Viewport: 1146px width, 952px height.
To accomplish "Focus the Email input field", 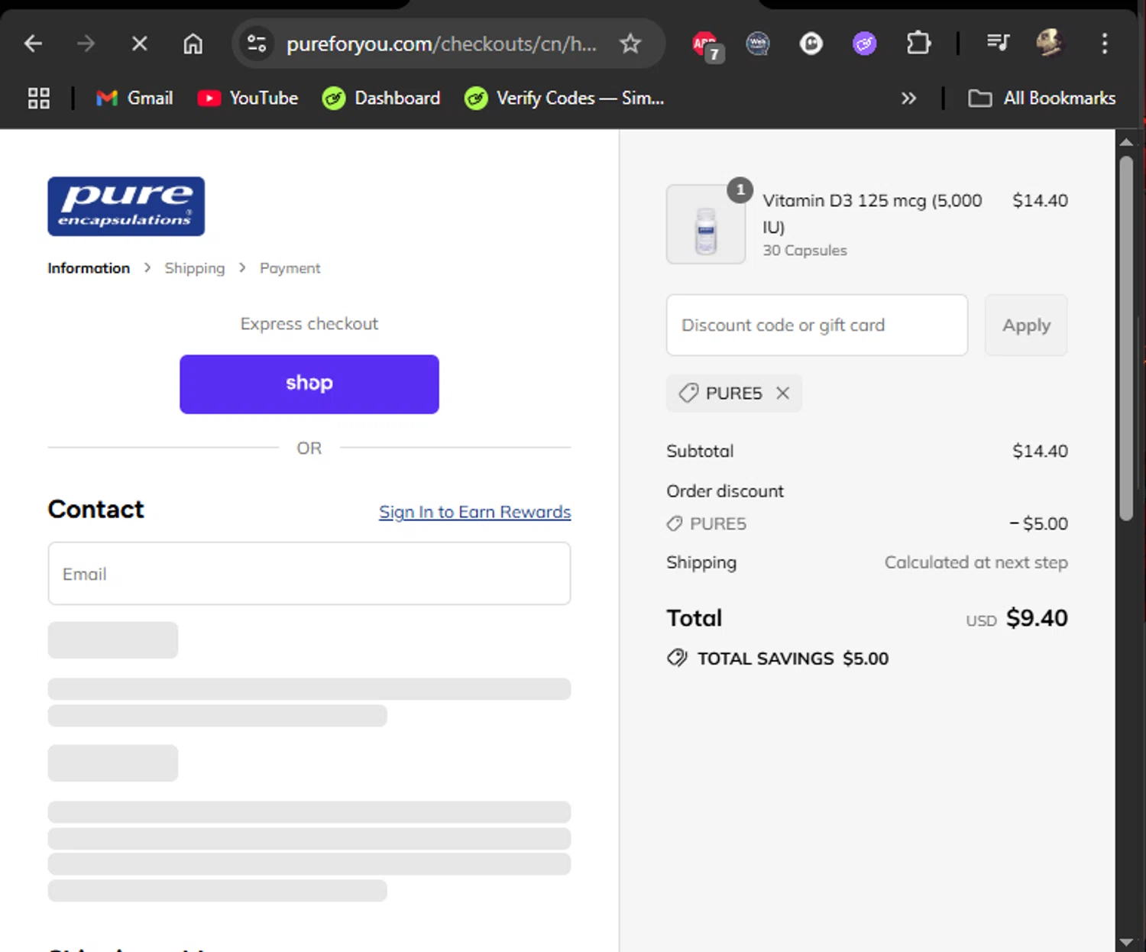I will (309, 574).
